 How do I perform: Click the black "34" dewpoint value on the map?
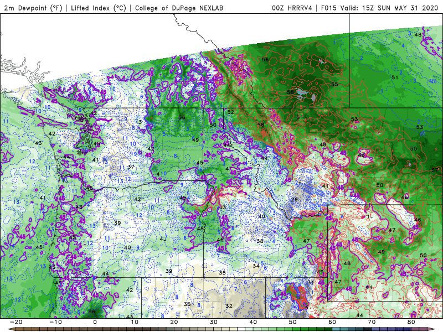[256, 266]
